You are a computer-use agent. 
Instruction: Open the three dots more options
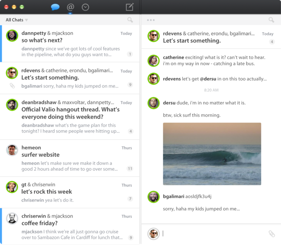pos(151,20)
